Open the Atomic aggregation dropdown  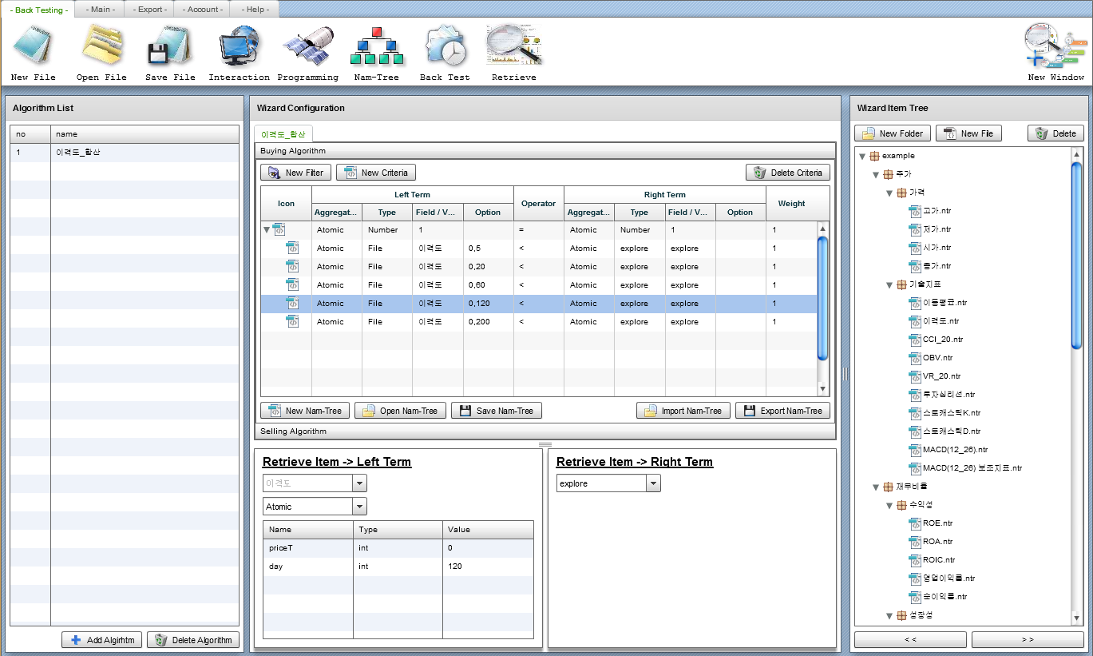tap(359, 507)
